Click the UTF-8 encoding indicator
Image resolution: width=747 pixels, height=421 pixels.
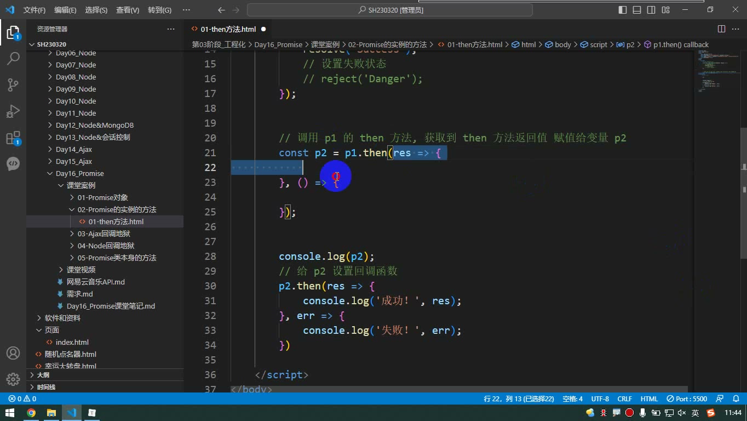(600, 399)
